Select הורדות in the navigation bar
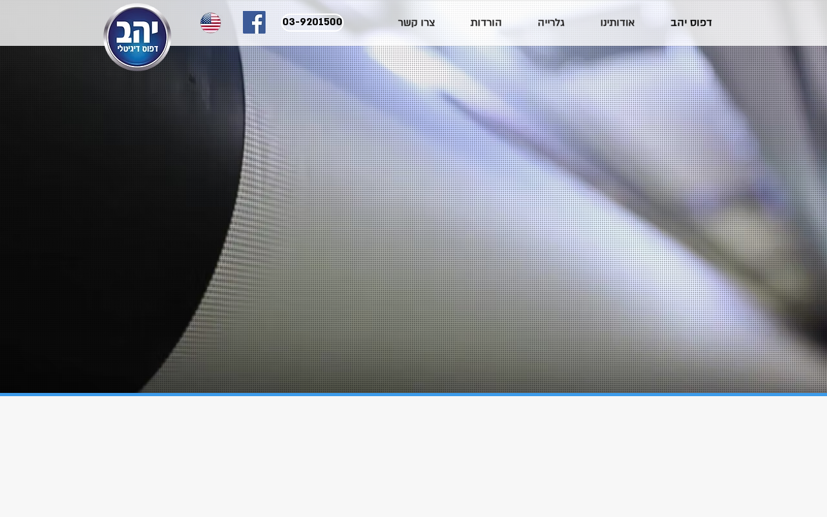827x517 pixels. [486, 23]
